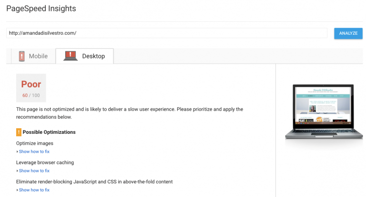Switch to the Mobile results tab
366x197 pixels.
click(38, 56)
